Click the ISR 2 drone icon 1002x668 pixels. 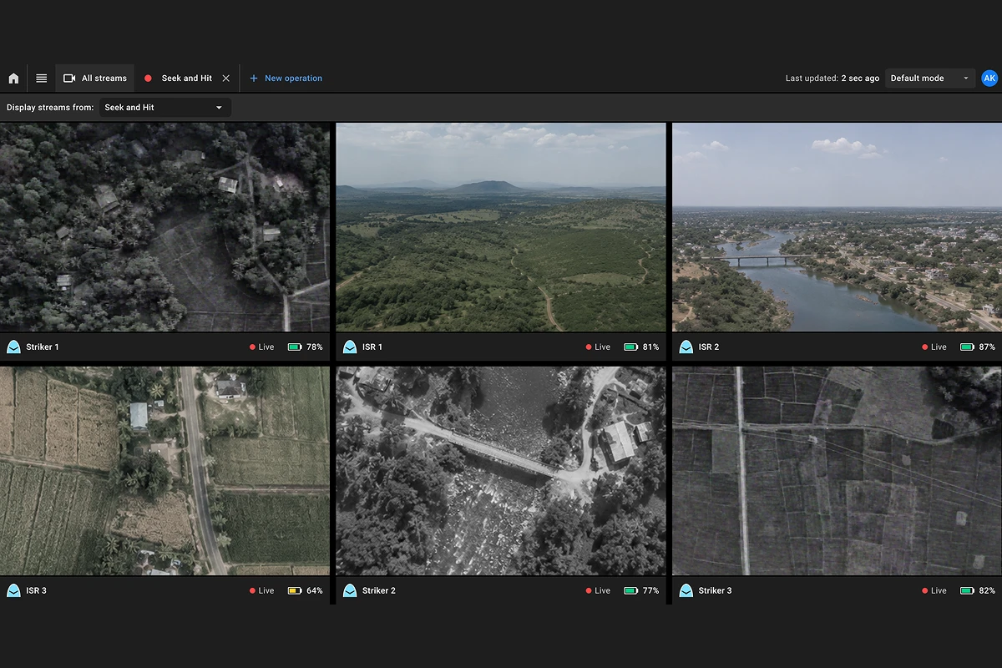point(686,347)
